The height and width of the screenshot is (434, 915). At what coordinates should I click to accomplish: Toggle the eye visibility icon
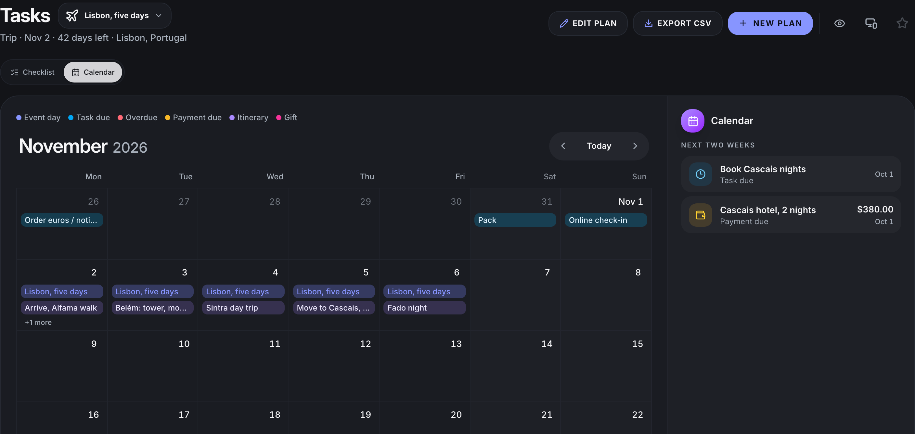[839, 23]
